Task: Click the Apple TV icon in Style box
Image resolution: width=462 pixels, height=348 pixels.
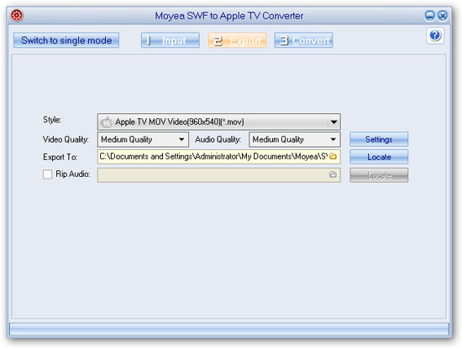Action: coord(107,122)
